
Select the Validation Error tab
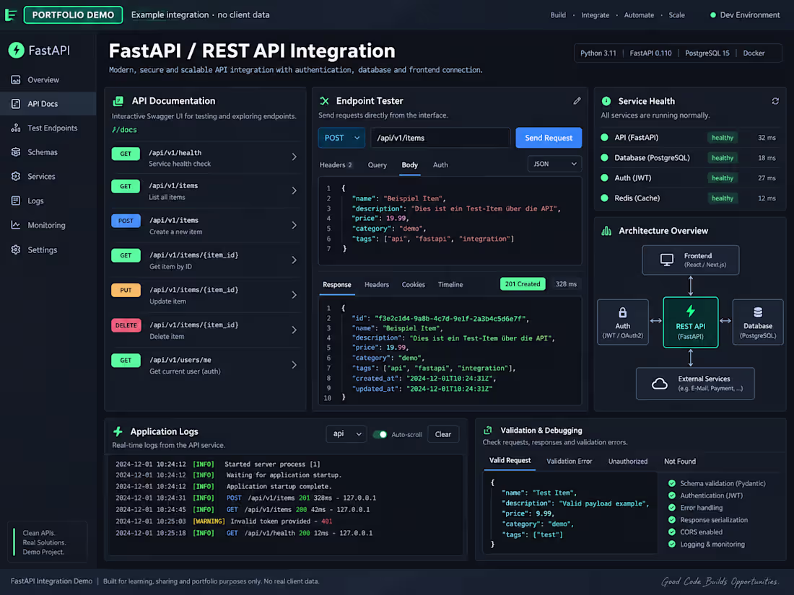point(570,462)
